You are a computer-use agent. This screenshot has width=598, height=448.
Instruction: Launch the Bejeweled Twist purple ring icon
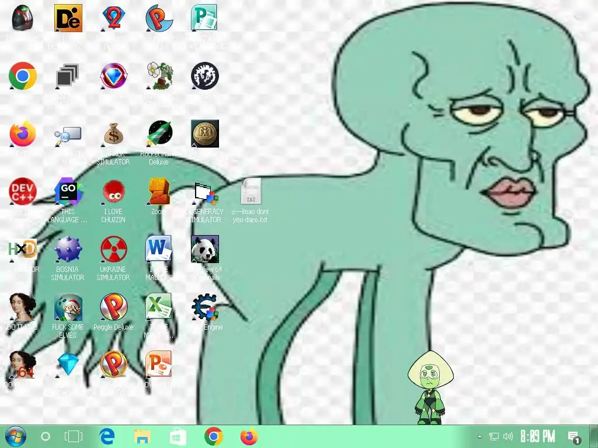coord(113,76)
